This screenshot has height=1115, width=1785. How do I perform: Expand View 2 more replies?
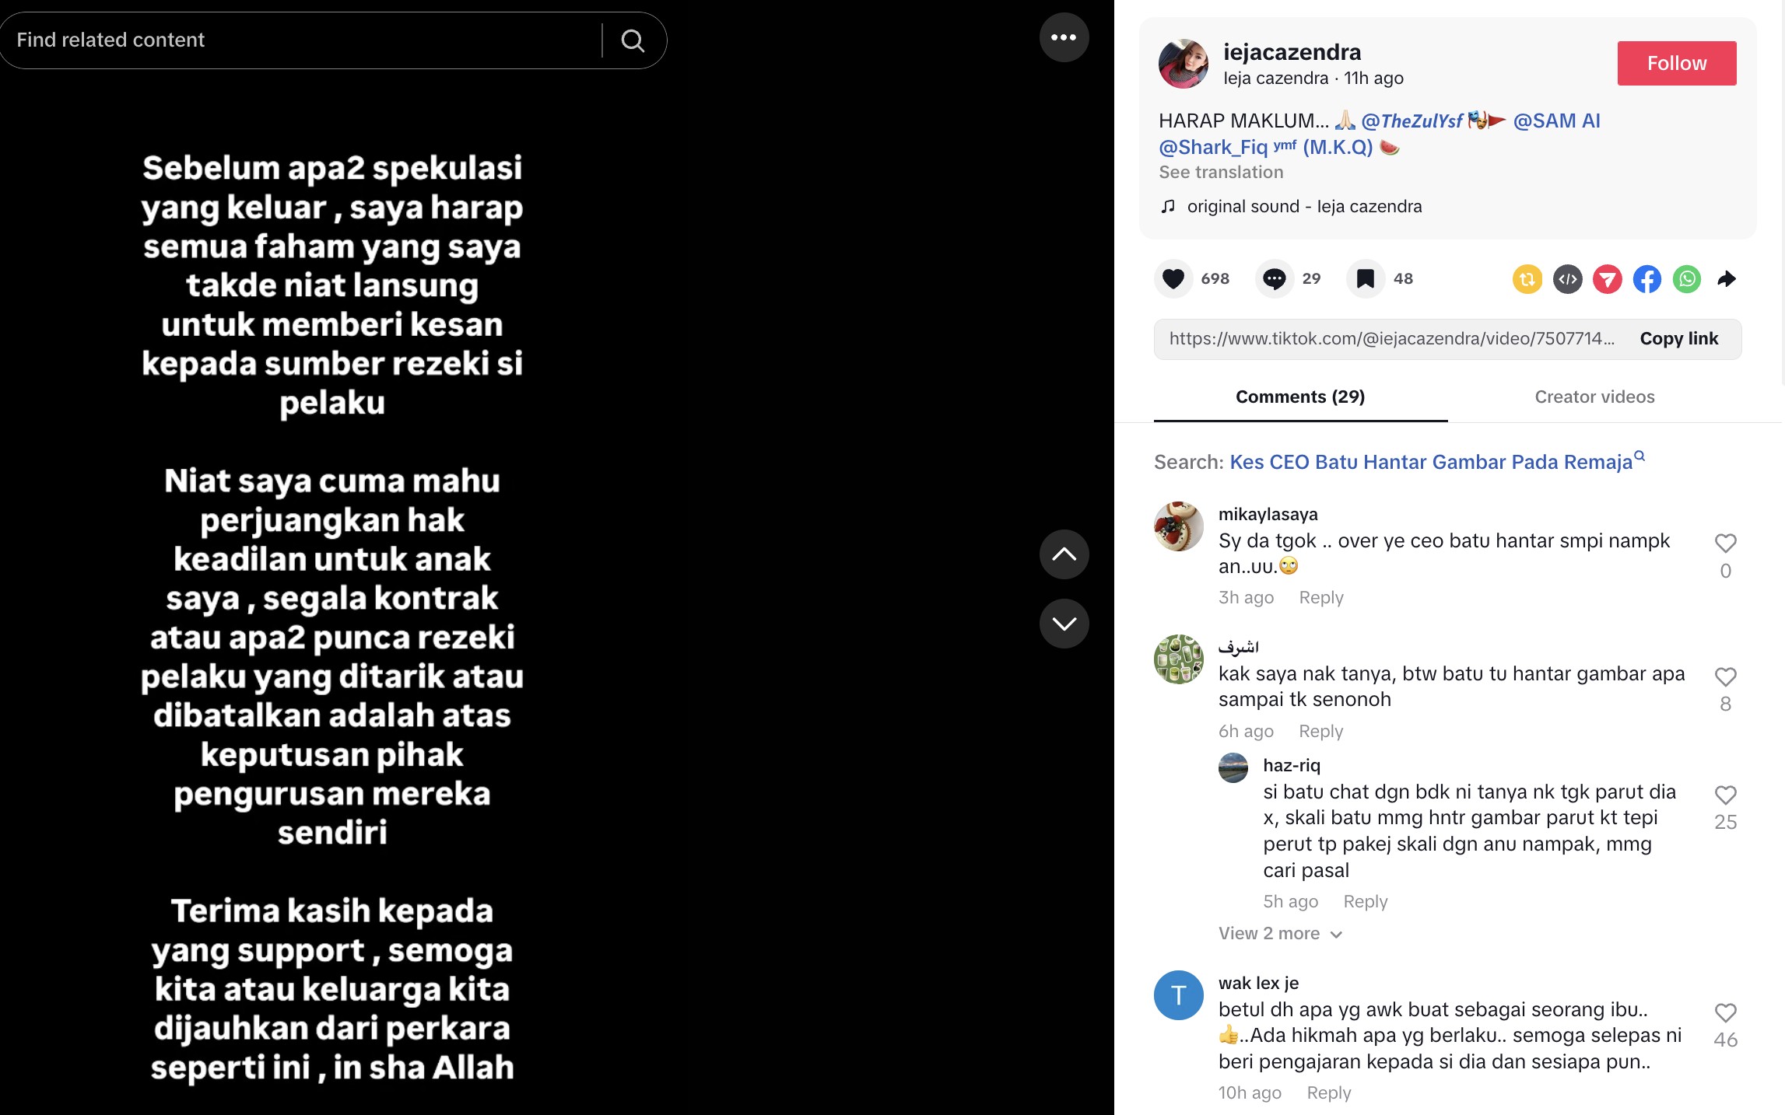coord(1280,933)
